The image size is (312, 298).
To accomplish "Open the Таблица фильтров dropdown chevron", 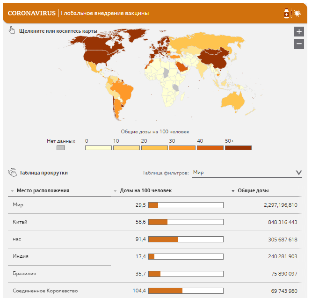I will pyautogui.click(x=298, y=172).
